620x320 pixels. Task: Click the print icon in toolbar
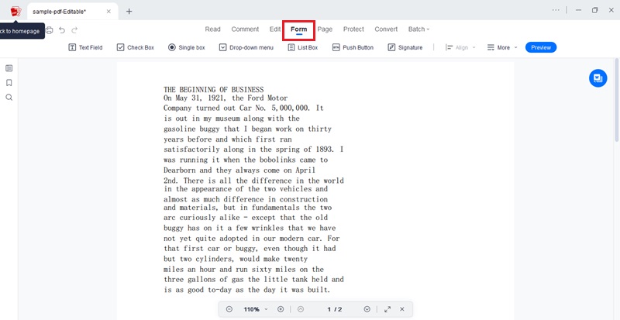tap(50, 30)
